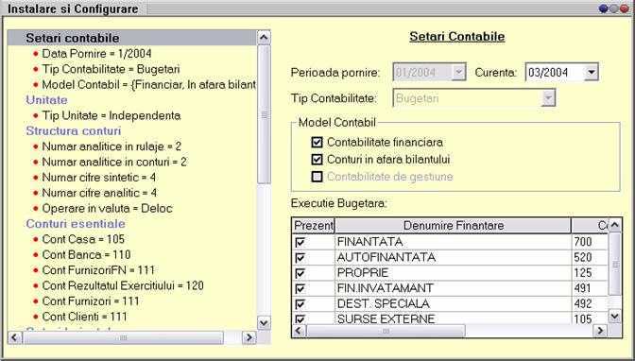The image size is (635, 361).
Task: Click the left tree scroll down arrow
Action: (x=264, y=323)
